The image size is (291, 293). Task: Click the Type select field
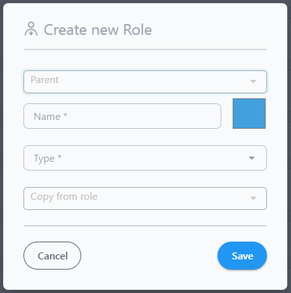(x=145, y=158)
